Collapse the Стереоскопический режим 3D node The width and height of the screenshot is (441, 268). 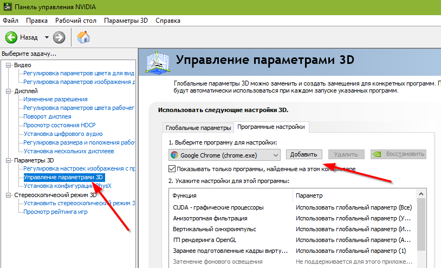9,195
